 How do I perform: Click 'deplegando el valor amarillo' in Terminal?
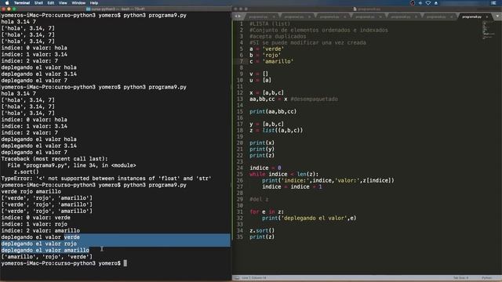(x=45, y=250)
